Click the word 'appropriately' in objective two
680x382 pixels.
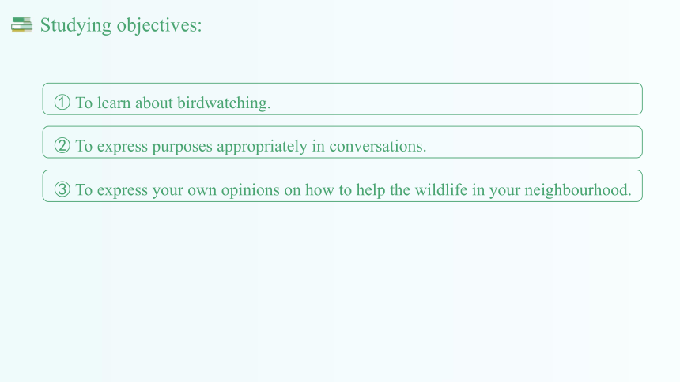[262, 147]
